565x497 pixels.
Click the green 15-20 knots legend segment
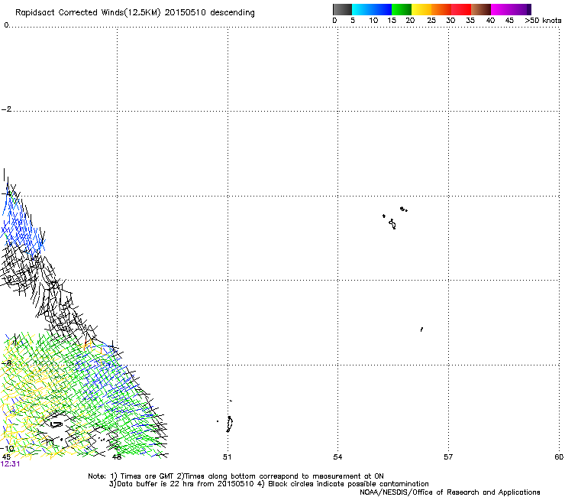pos(402,9)
